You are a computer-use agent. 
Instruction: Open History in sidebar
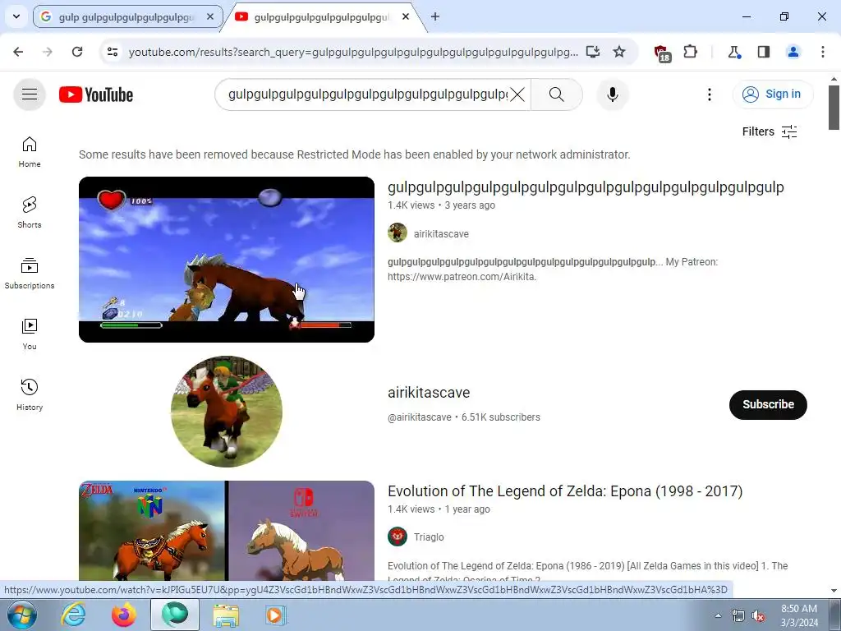pos(30,395)
